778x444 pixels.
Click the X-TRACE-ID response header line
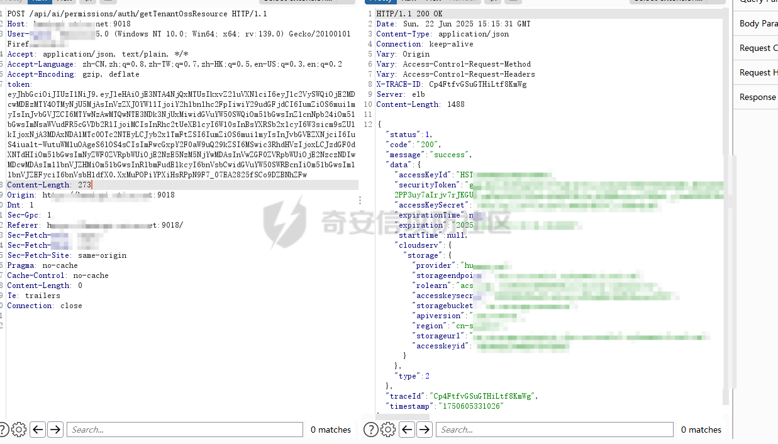pos(452,84)
